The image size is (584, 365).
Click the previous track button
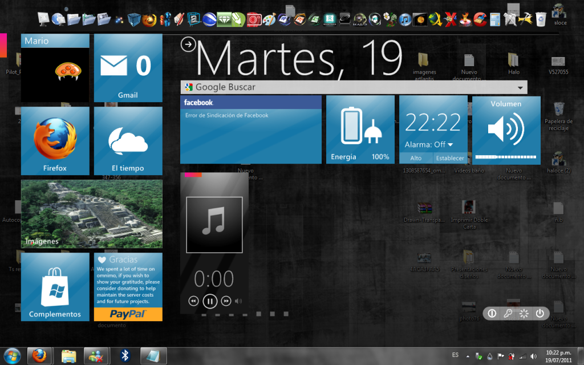(x=193, y=301)
